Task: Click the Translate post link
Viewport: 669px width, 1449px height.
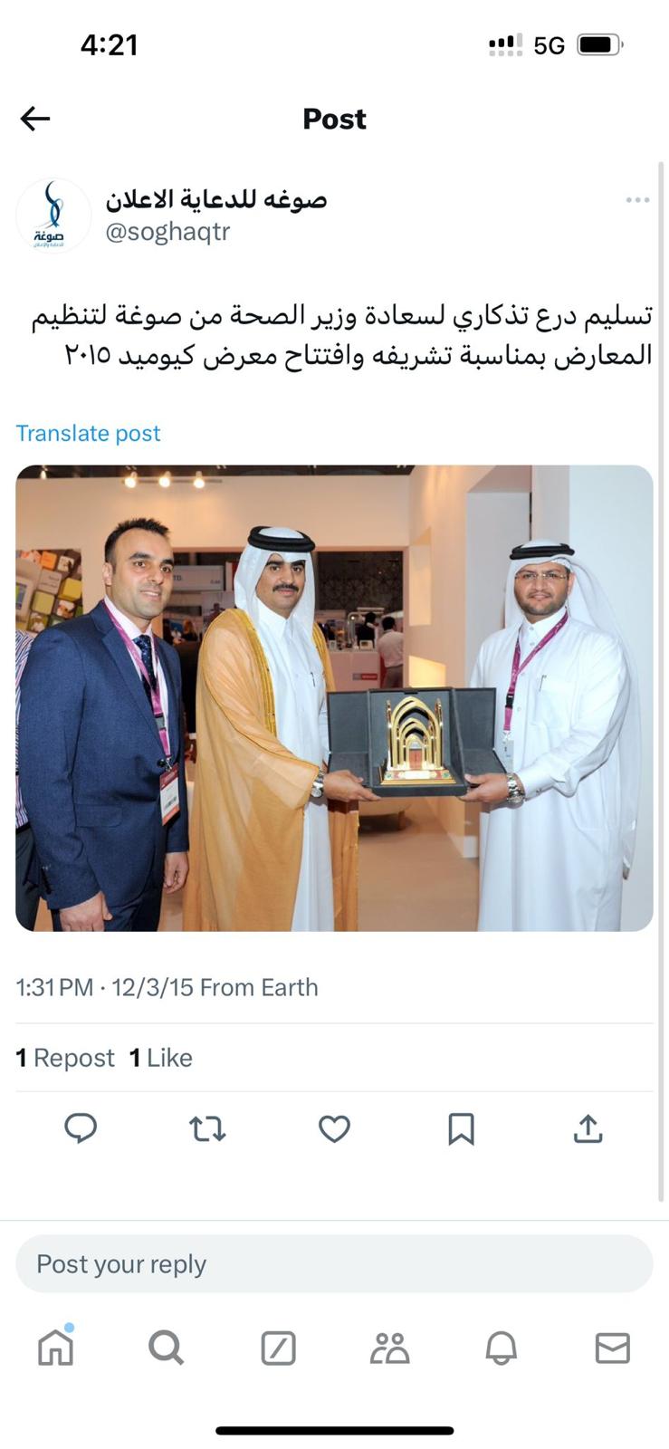Action: pos(88,433)
